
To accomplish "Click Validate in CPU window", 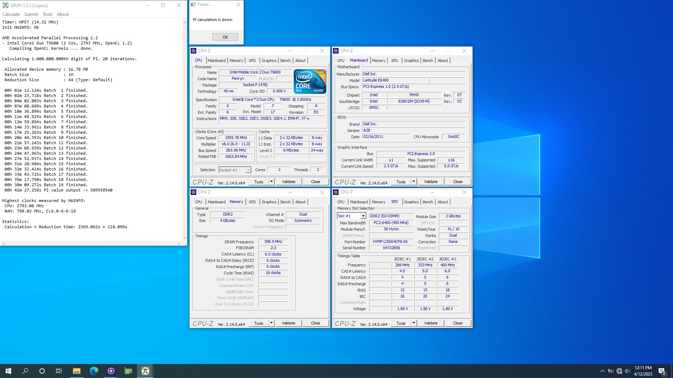I will pyautogui.click(x=288, y=182).
